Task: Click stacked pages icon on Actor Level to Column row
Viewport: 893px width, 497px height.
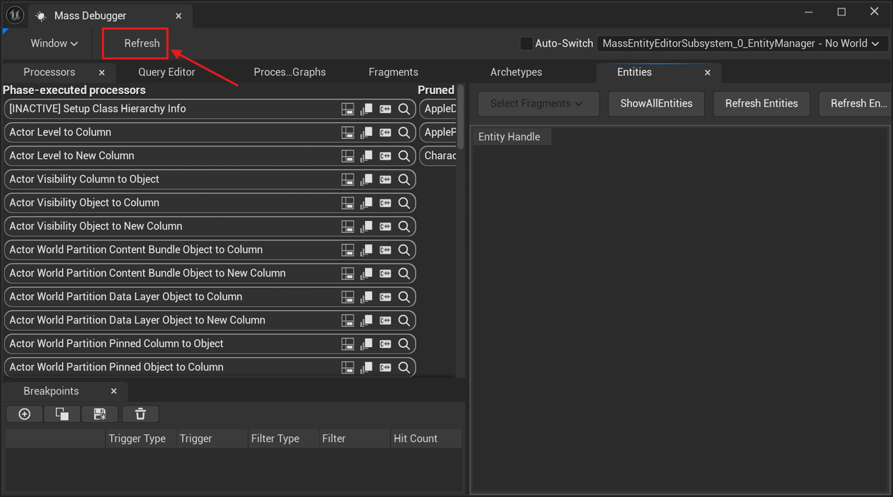Action: [x=366, y=132]
